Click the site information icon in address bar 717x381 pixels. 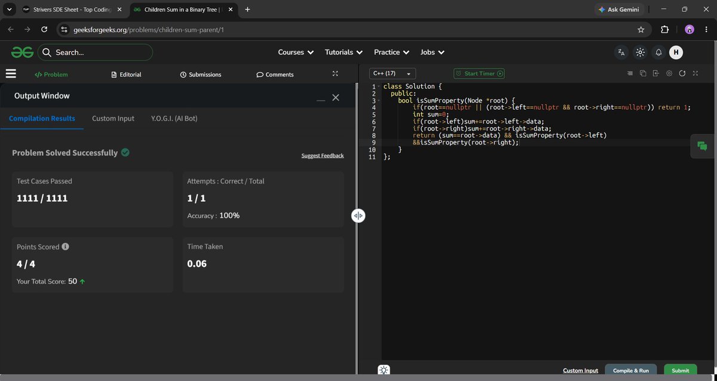pos(65,29)
